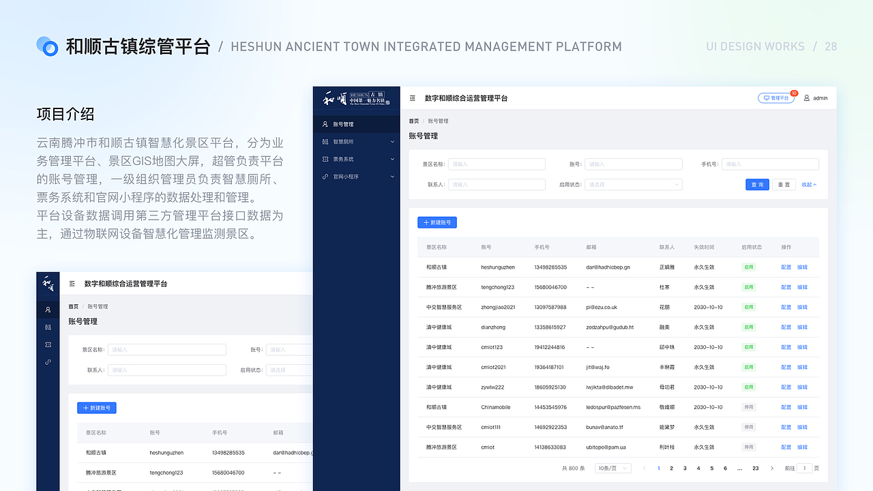Click link-shaped mini program icon in collapsed sidebar
The width and height of the screenshot is (873, 491).
click(x=48, y=362)
